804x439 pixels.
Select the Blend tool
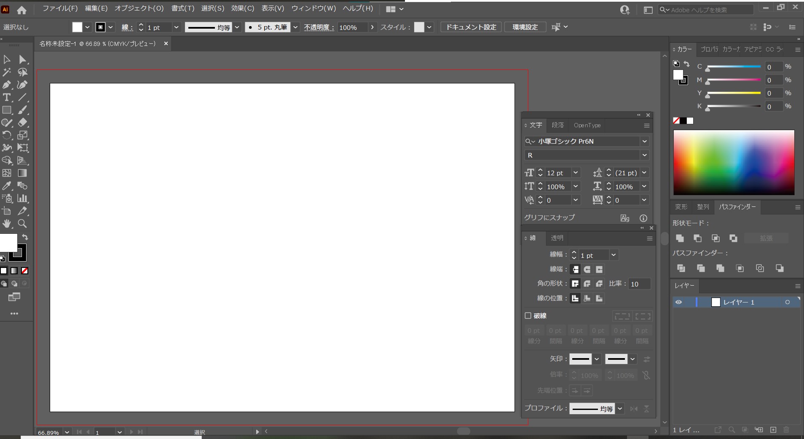click(x=22, y=186)
